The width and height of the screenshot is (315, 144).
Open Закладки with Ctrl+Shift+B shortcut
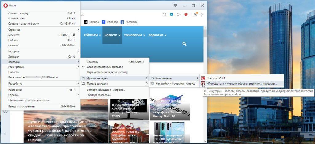click(x=115, y=62)
